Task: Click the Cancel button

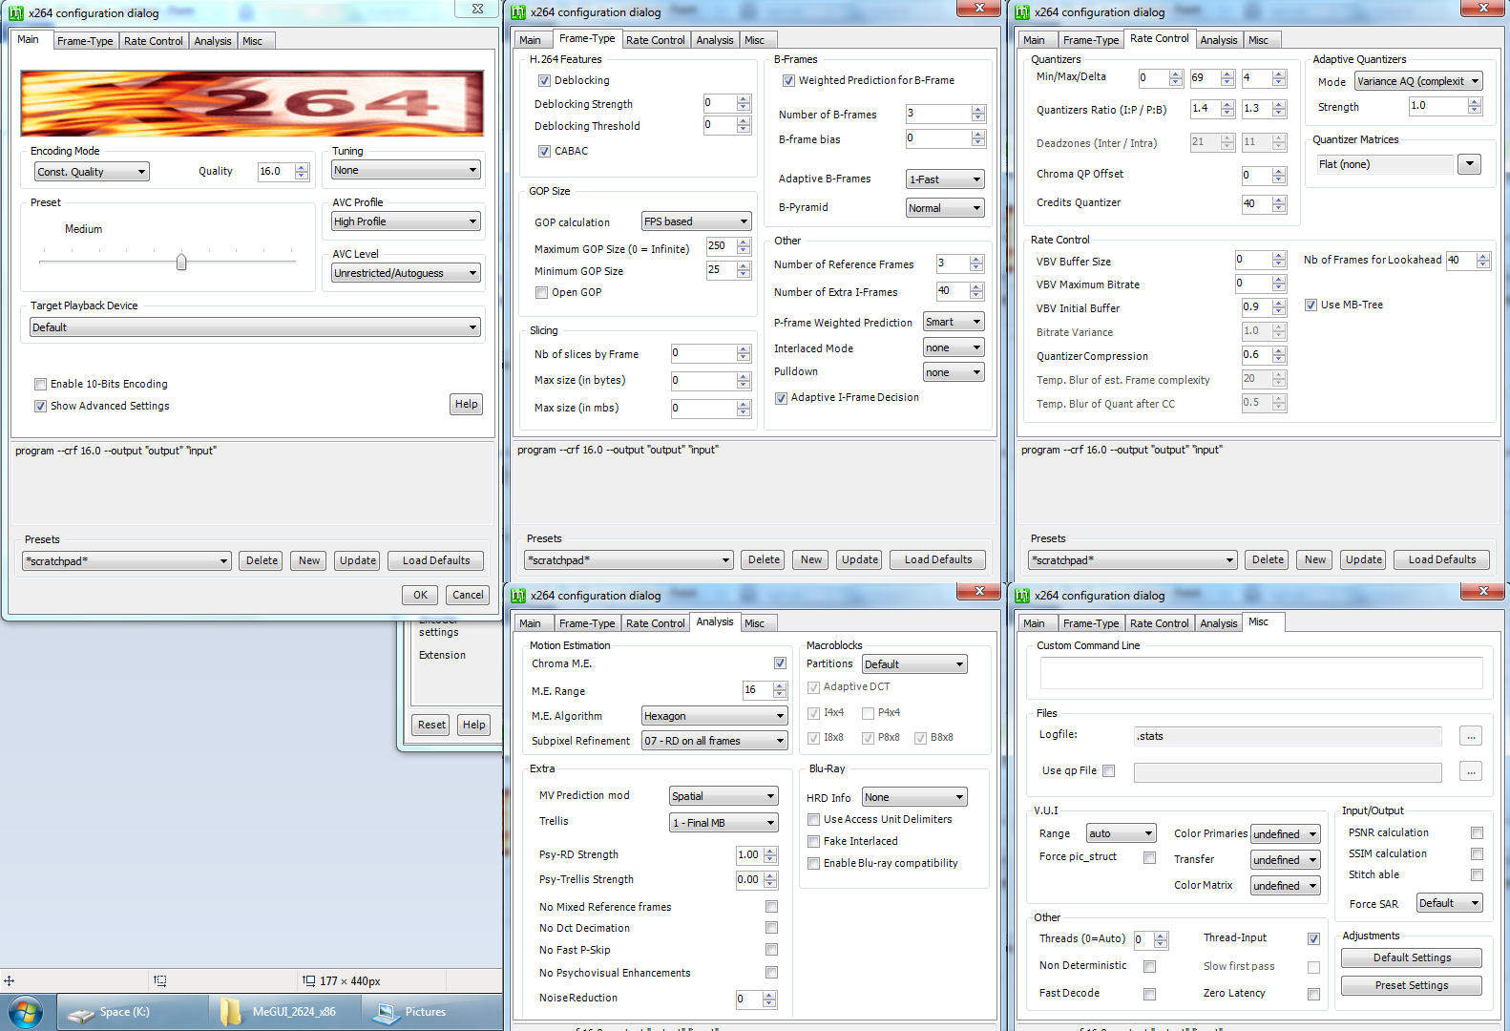Action: click(x=467, y=595)
